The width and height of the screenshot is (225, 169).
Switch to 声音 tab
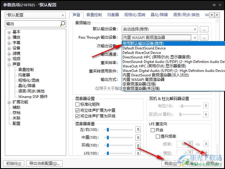coord(76,15)
